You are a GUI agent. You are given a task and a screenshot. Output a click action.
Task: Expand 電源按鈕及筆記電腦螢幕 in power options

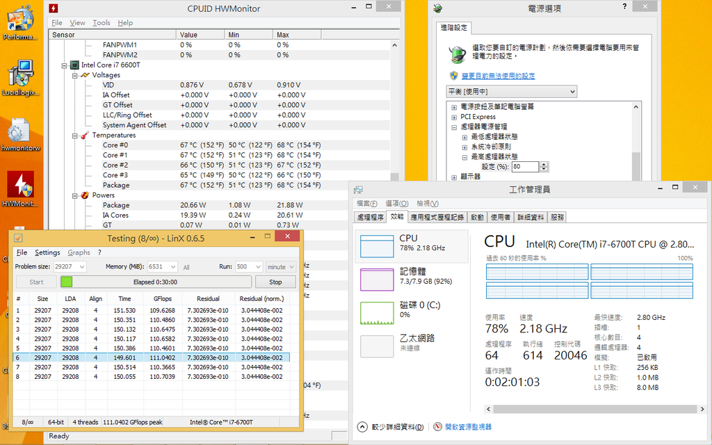[x=454, y=107]
